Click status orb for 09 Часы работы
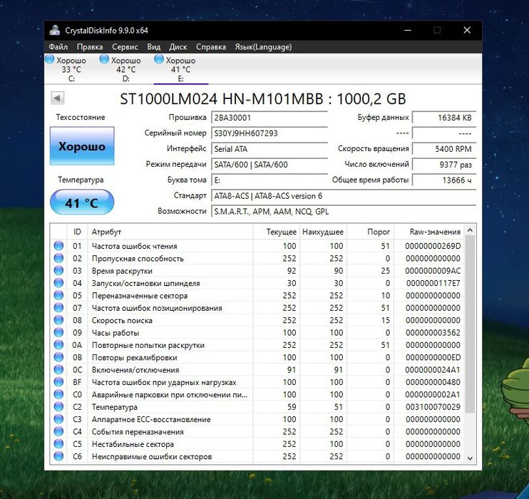 click(58, 332)
